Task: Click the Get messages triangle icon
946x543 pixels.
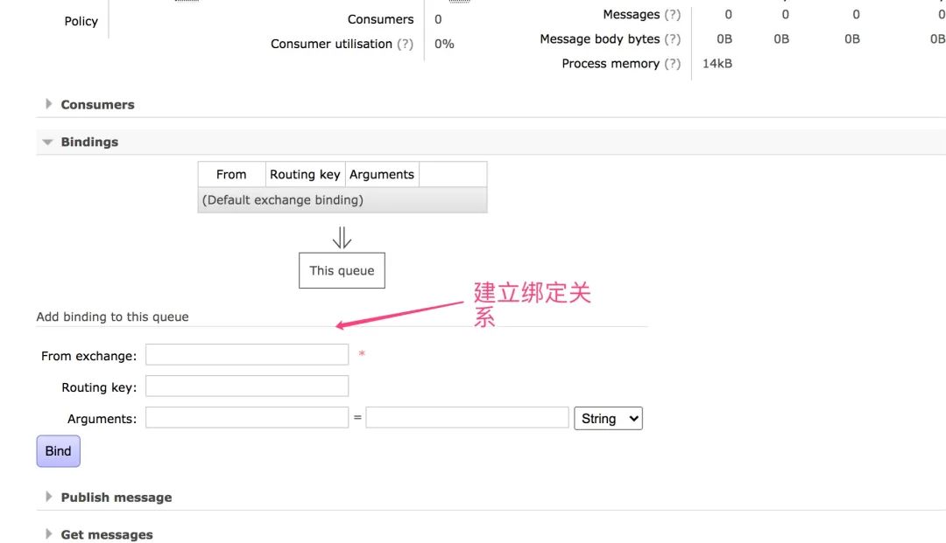Action: 49,534
